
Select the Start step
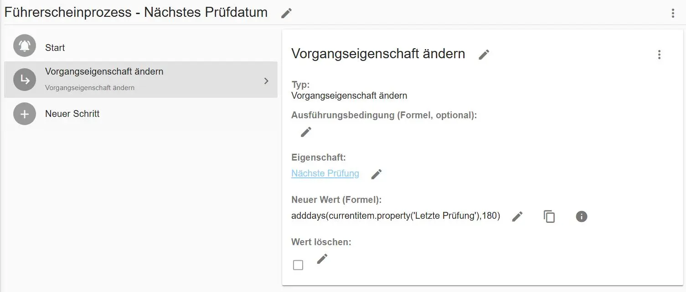(55, 48)
